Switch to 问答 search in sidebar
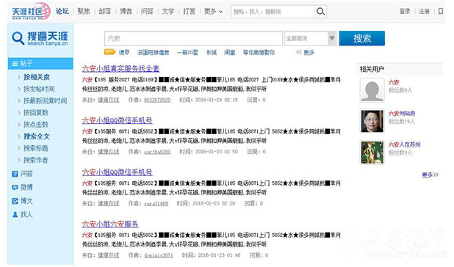This screenshot has width=454, height=267. [26, 174]
